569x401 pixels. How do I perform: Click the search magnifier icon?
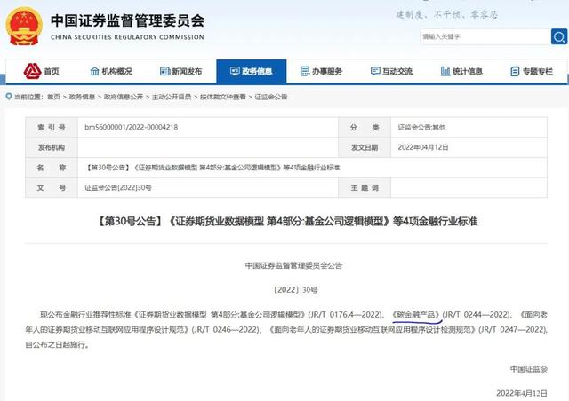pyautogui.click(x=559, y=36)
